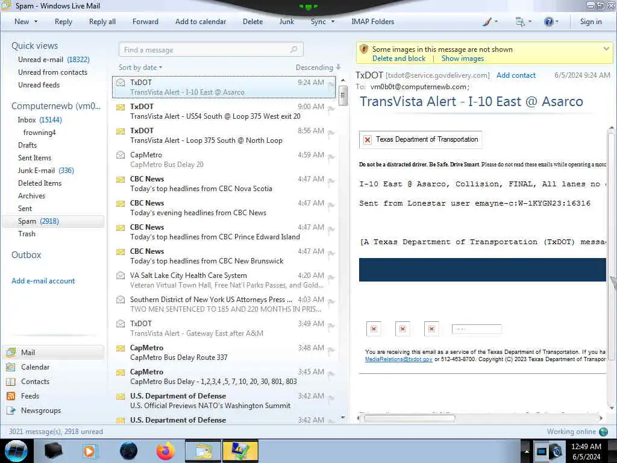617x463 pixels.
Task: Click message list scroll down arrow
Action: pyautogui.click(x=343, y=418)
